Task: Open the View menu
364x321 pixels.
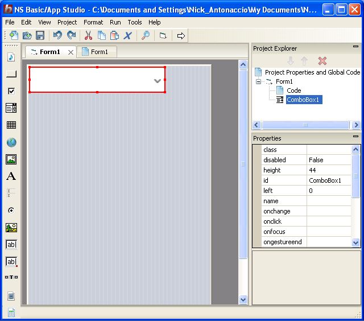Action: pyautogui.click(x=44, y=22)
